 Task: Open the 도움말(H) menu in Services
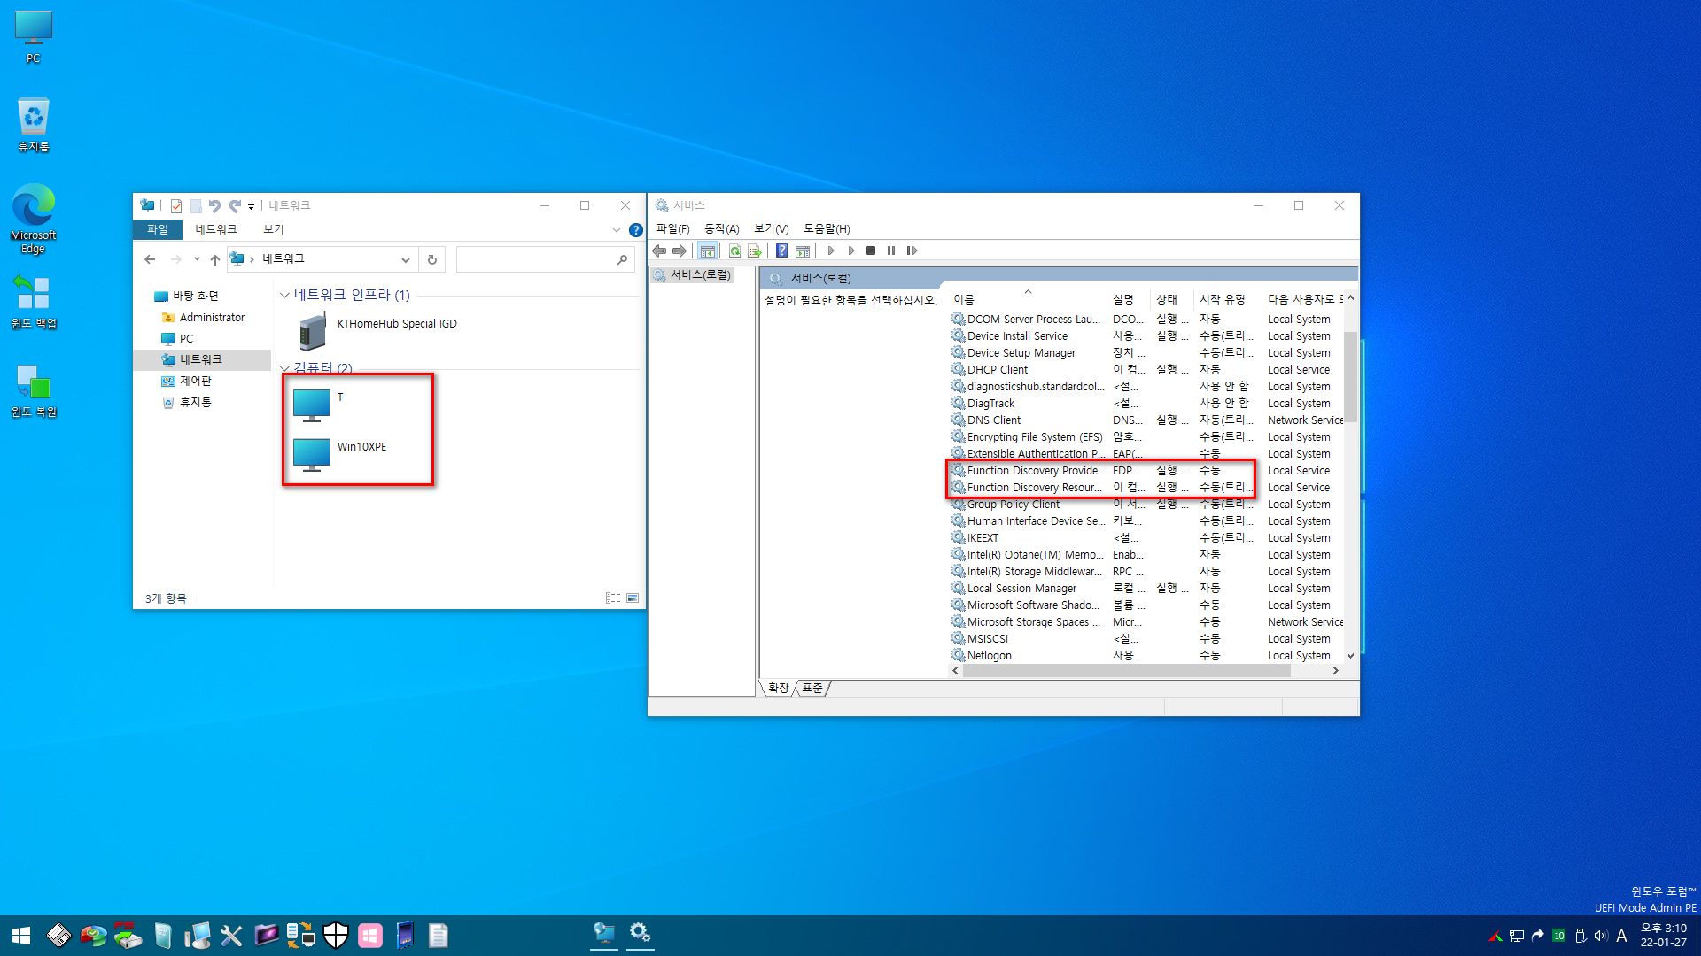[x=826, y=228]
